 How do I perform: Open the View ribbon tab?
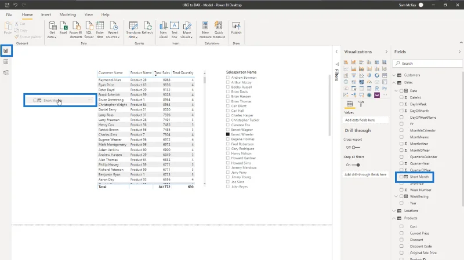(x=89, y=14)
